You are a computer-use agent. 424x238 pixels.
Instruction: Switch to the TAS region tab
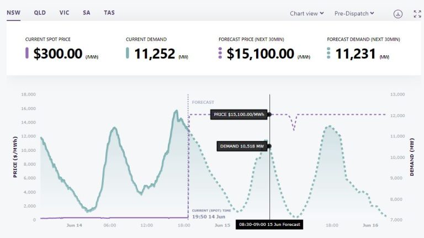click(109, 12)
